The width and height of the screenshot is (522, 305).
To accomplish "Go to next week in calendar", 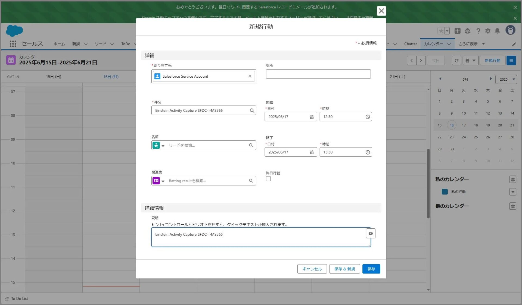I will [x=421, y=61].
